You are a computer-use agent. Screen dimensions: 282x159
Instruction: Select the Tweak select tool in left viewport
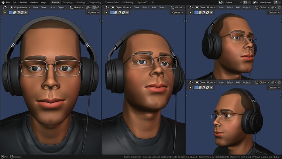[5, 12]
